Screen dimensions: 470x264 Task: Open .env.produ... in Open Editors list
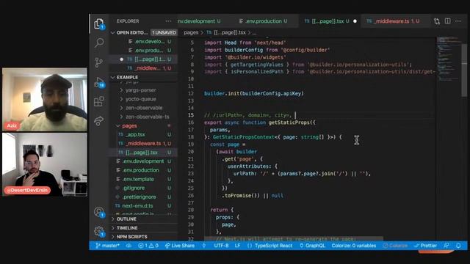point(149,51)
